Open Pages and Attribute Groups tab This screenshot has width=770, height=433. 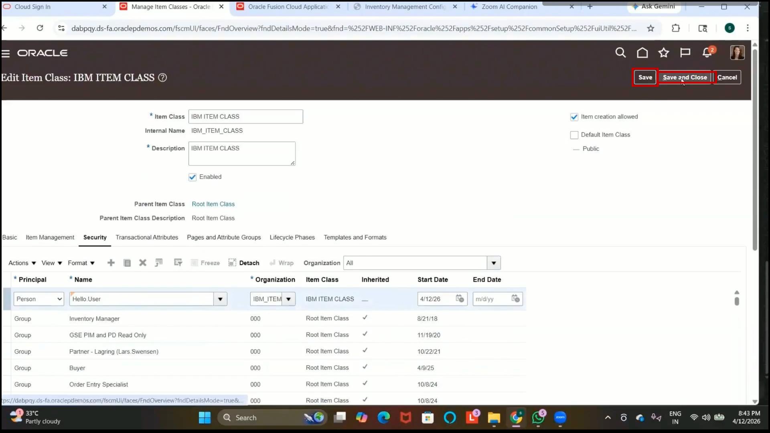pos(224,237)
